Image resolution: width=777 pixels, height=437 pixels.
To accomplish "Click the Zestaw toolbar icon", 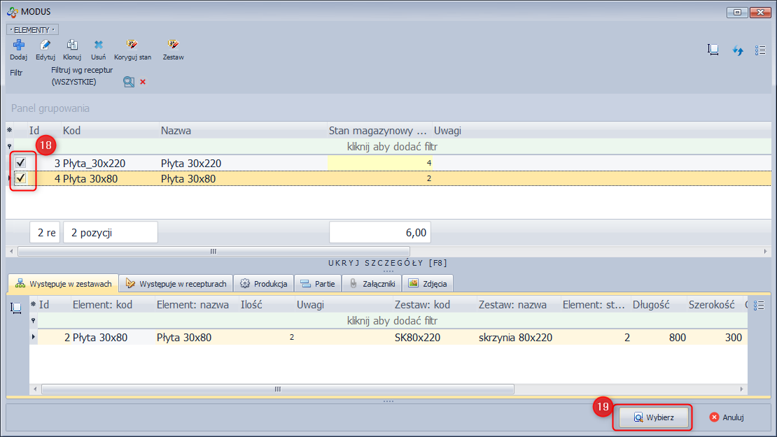I will click(x=173, y=45).
